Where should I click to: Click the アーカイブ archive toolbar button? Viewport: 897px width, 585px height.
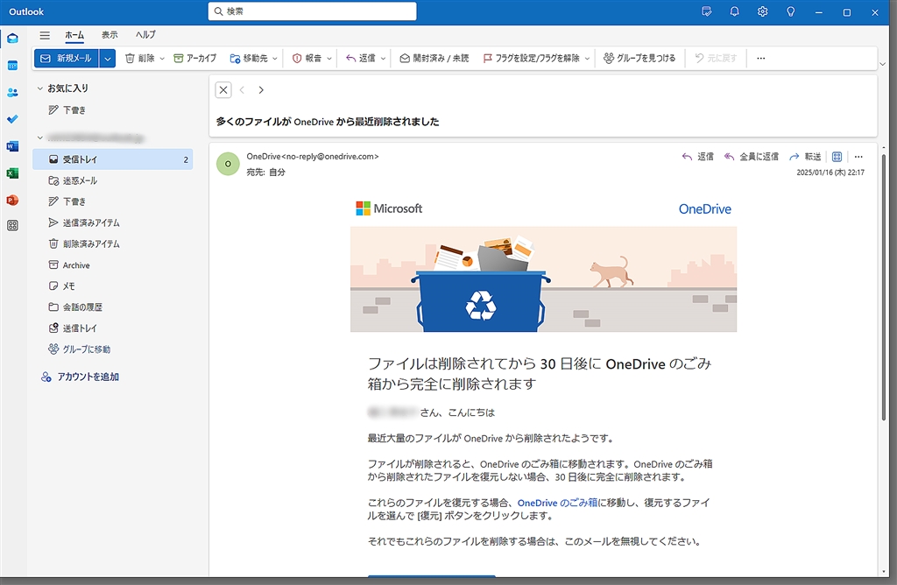pos(195,59)
